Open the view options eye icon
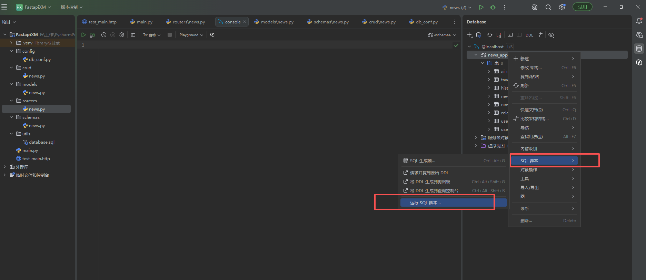Screen dimensions: 646x280 [551, 35]
